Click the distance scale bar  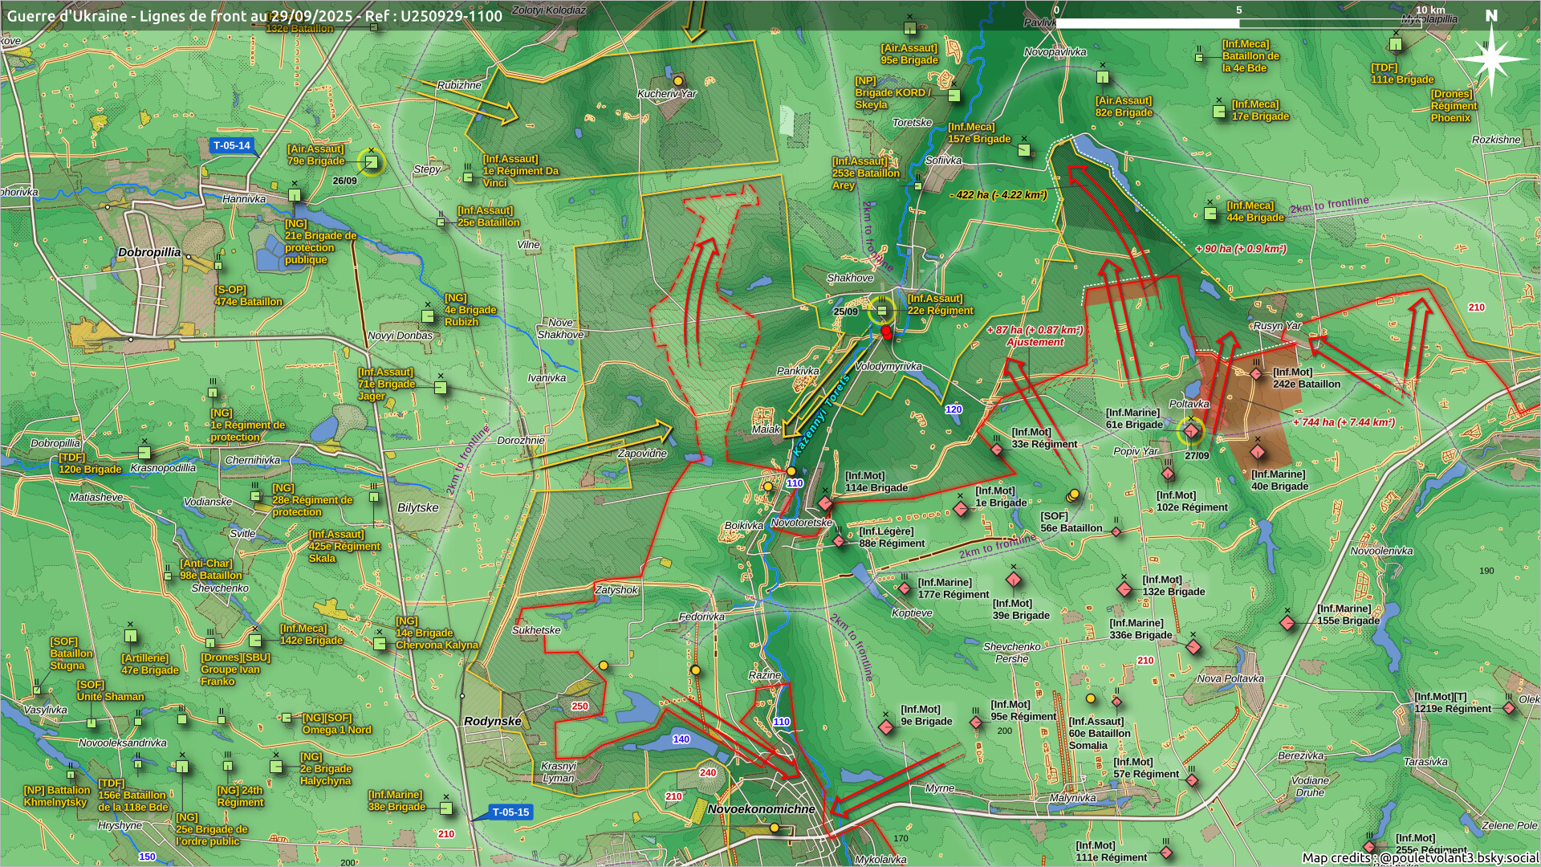pyautogui.click(x=1238, y=22)
